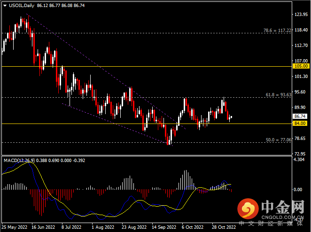Click the 28 Oct 2022 date label

click(x=224, y=227)
